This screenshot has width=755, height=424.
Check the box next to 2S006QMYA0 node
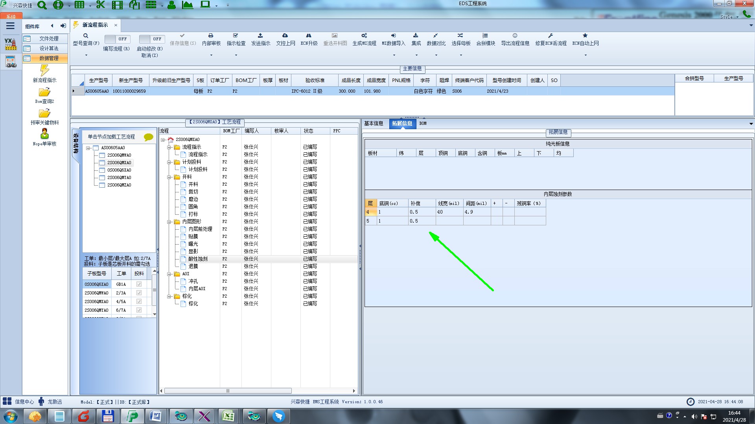102,177
